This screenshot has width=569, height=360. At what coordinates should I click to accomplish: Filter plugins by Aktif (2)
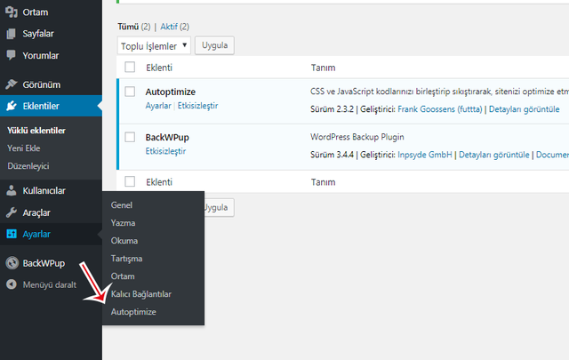point(174,27)
